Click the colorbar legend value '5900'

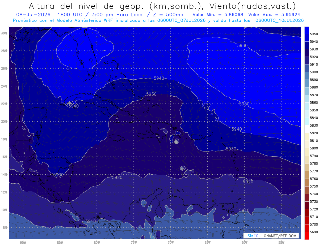coord(314,72)
